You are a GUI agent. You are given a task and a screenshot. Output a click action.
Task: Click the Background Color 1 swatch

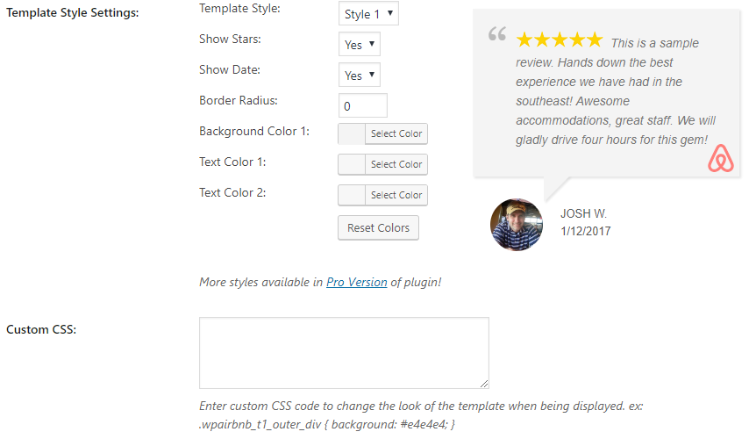[352, 133]
